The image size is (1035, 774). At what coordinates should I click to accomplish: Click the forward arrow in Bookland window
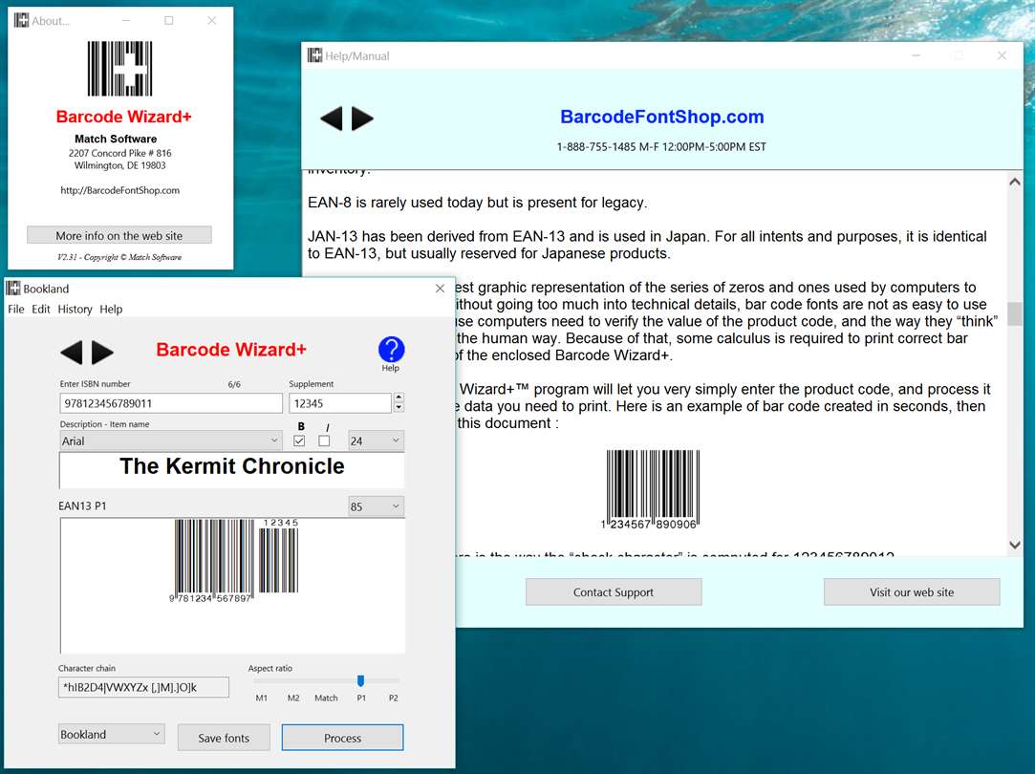tap(102, 353)
